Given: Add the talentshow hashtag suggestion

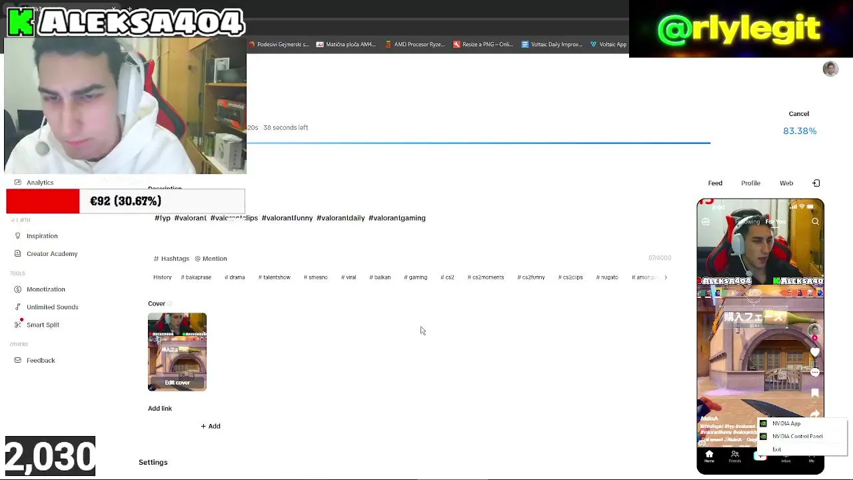Looking at the screenshot, I should coord(274,277).
